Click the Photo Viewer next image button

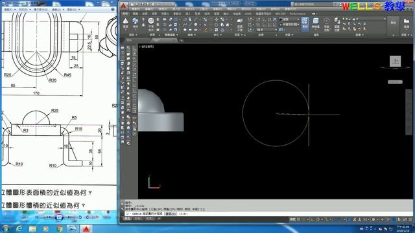tap(69, 217)
